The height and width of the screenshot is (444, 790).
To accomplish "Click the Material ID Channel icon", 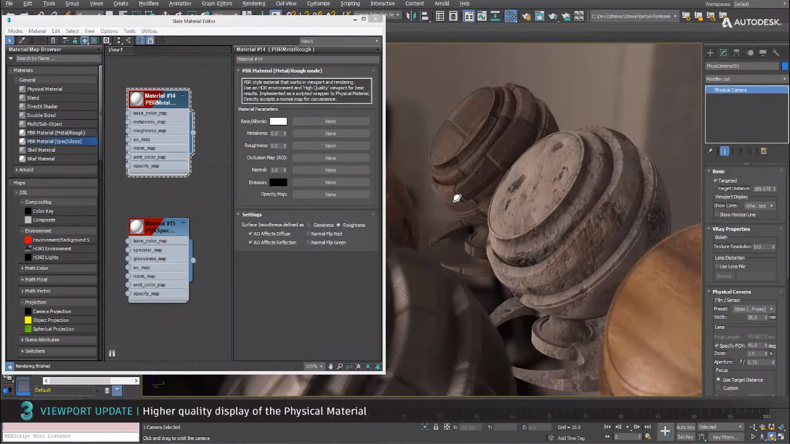I will pos(106,40).
